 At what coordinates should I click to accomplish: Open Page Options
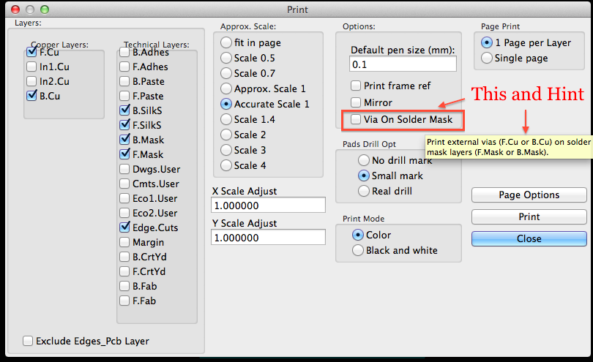[529, 195]
